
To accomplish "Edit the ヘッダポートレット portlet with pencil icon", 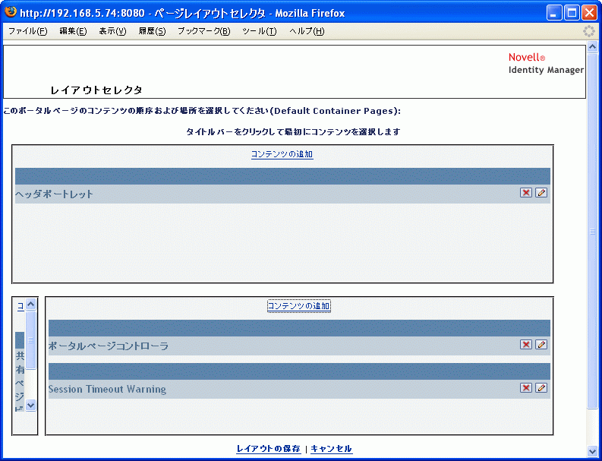I will [541, 193].
